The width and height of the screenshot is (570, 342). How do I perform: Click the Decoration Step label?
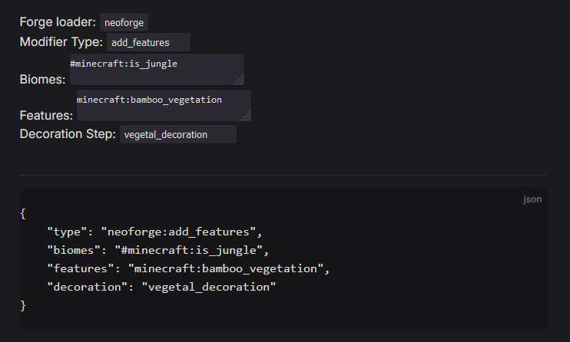pos(68,134)
